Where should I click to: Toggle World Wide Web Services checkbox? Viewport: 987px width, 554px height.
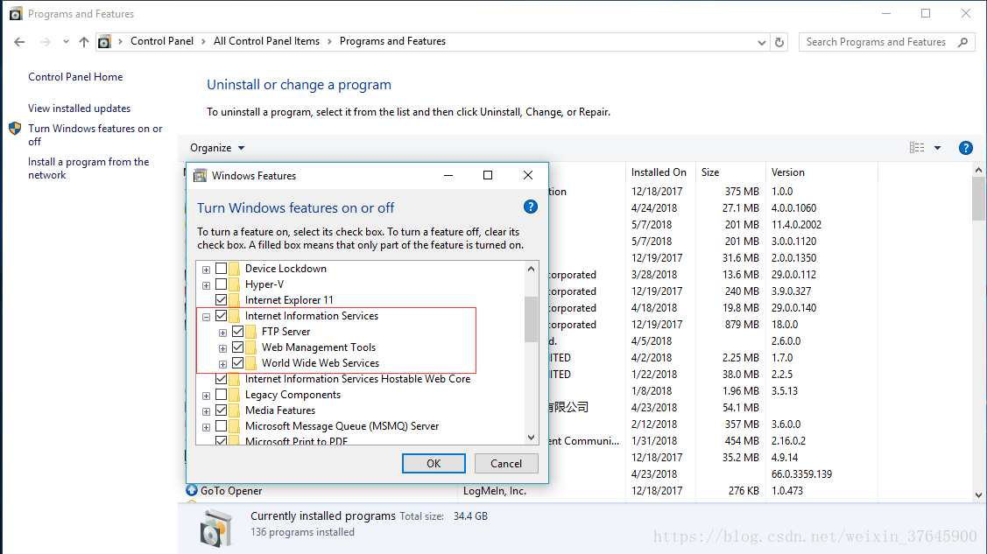tap(238, 363)
